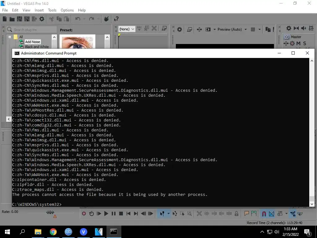This screenshot has width=317, height=238.
Task: Open the Help menu
Action: pos(82,10)
